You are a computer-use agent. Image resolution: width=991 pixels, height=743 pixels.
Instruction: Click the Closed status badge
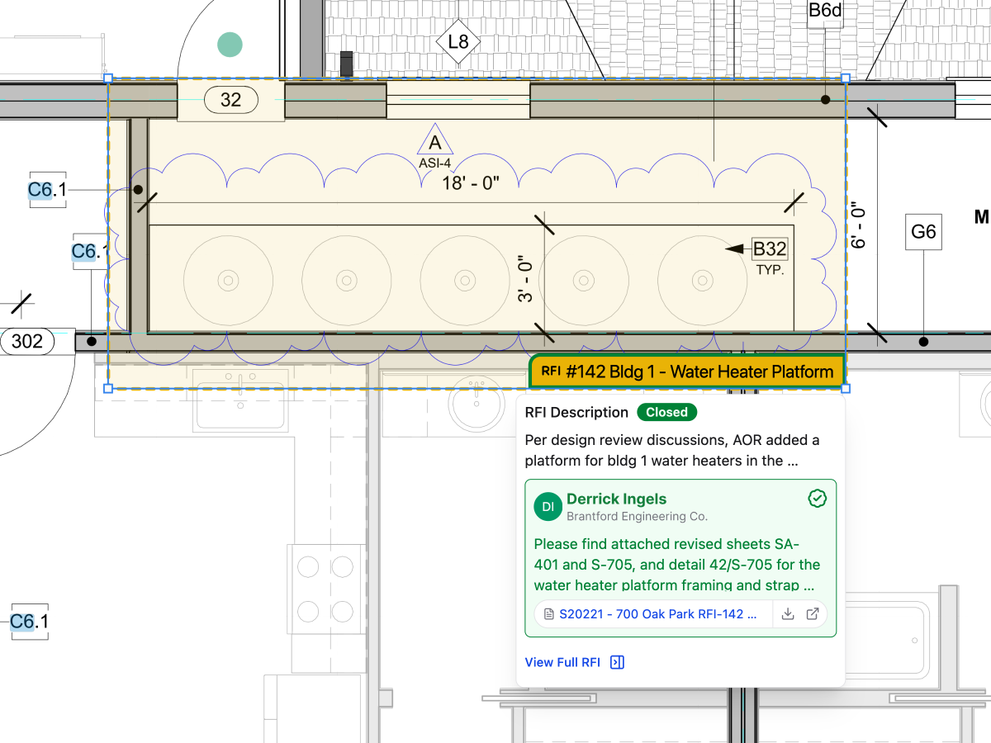pyautogui.click(x=666, y=412)
